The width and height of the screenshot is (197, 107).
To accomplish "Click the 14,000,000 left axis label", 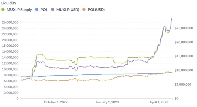I will point(10,58).
